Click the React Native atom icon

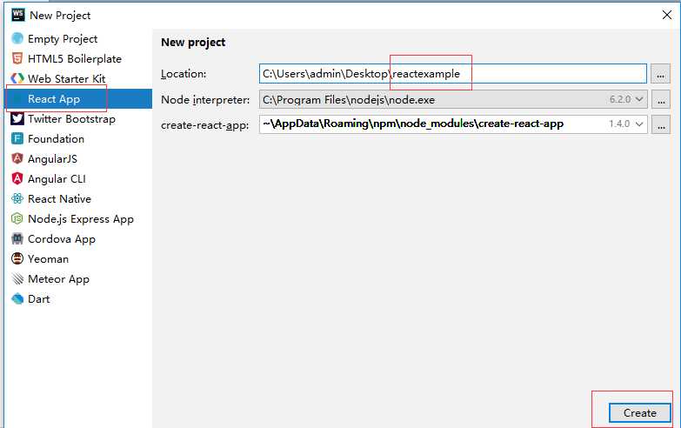pos(17,198)
